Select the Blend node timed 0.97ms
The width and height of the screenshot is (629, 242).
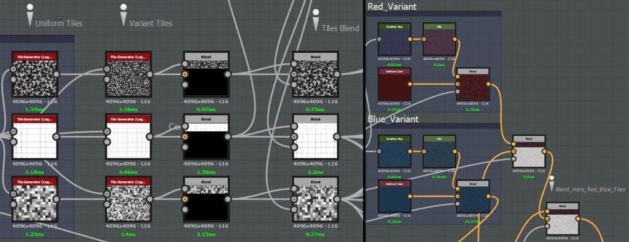tap(206, 74)
